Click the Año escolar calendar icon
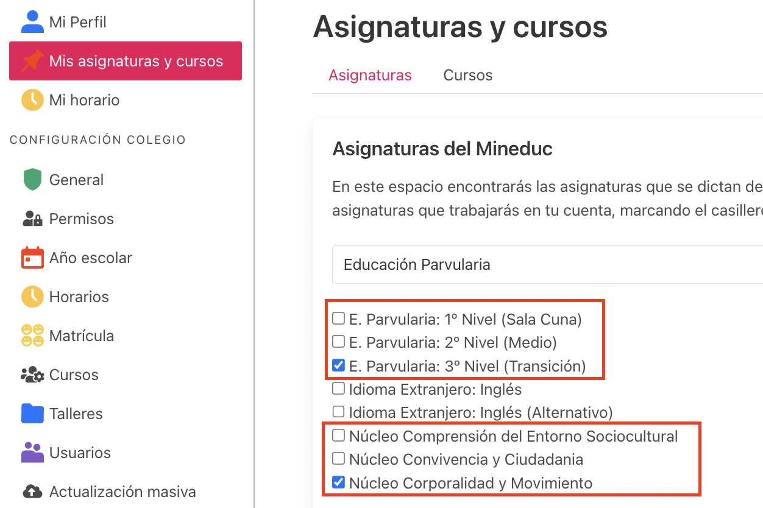 tap(32, 258)
